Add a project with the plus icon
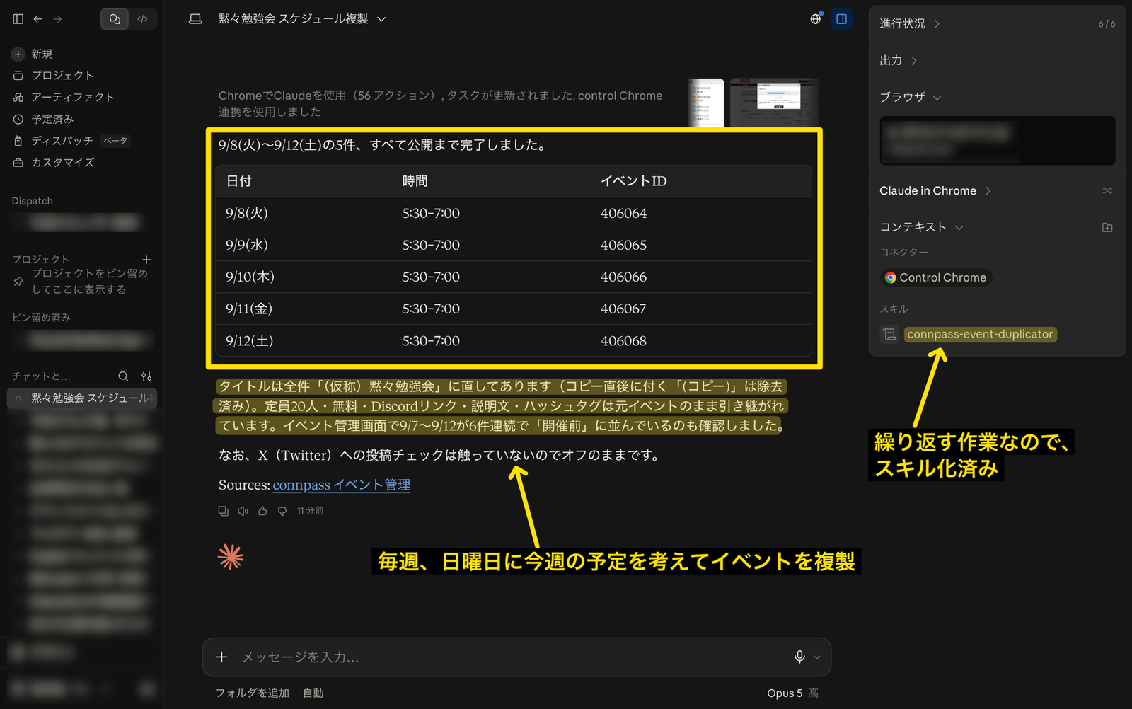 [146, 260]
